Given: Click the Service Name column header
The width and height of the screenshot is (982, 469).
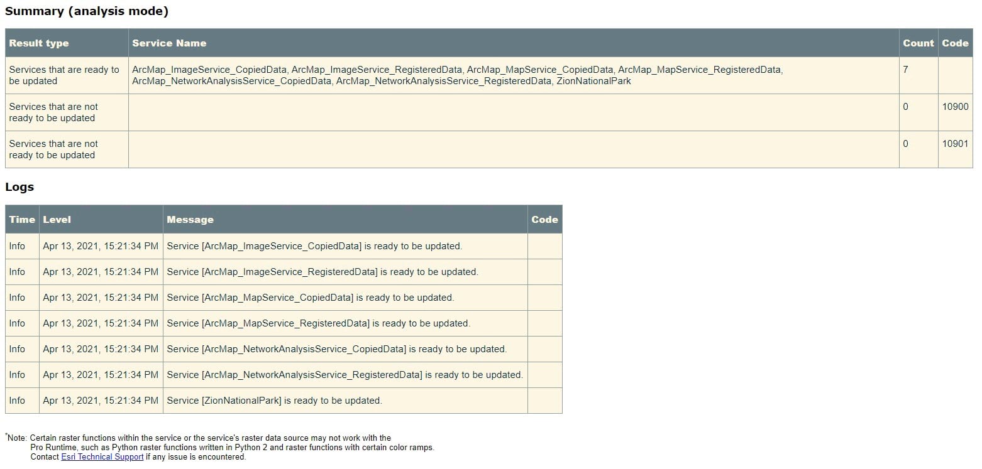Looking at the screenshot, I should coord(169,43).
